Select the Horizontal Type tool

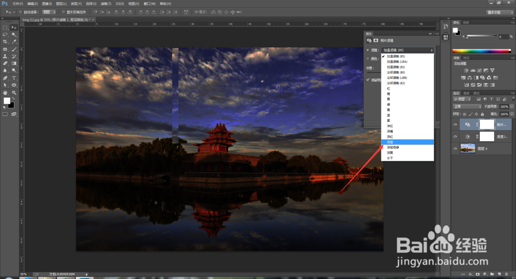14,78
